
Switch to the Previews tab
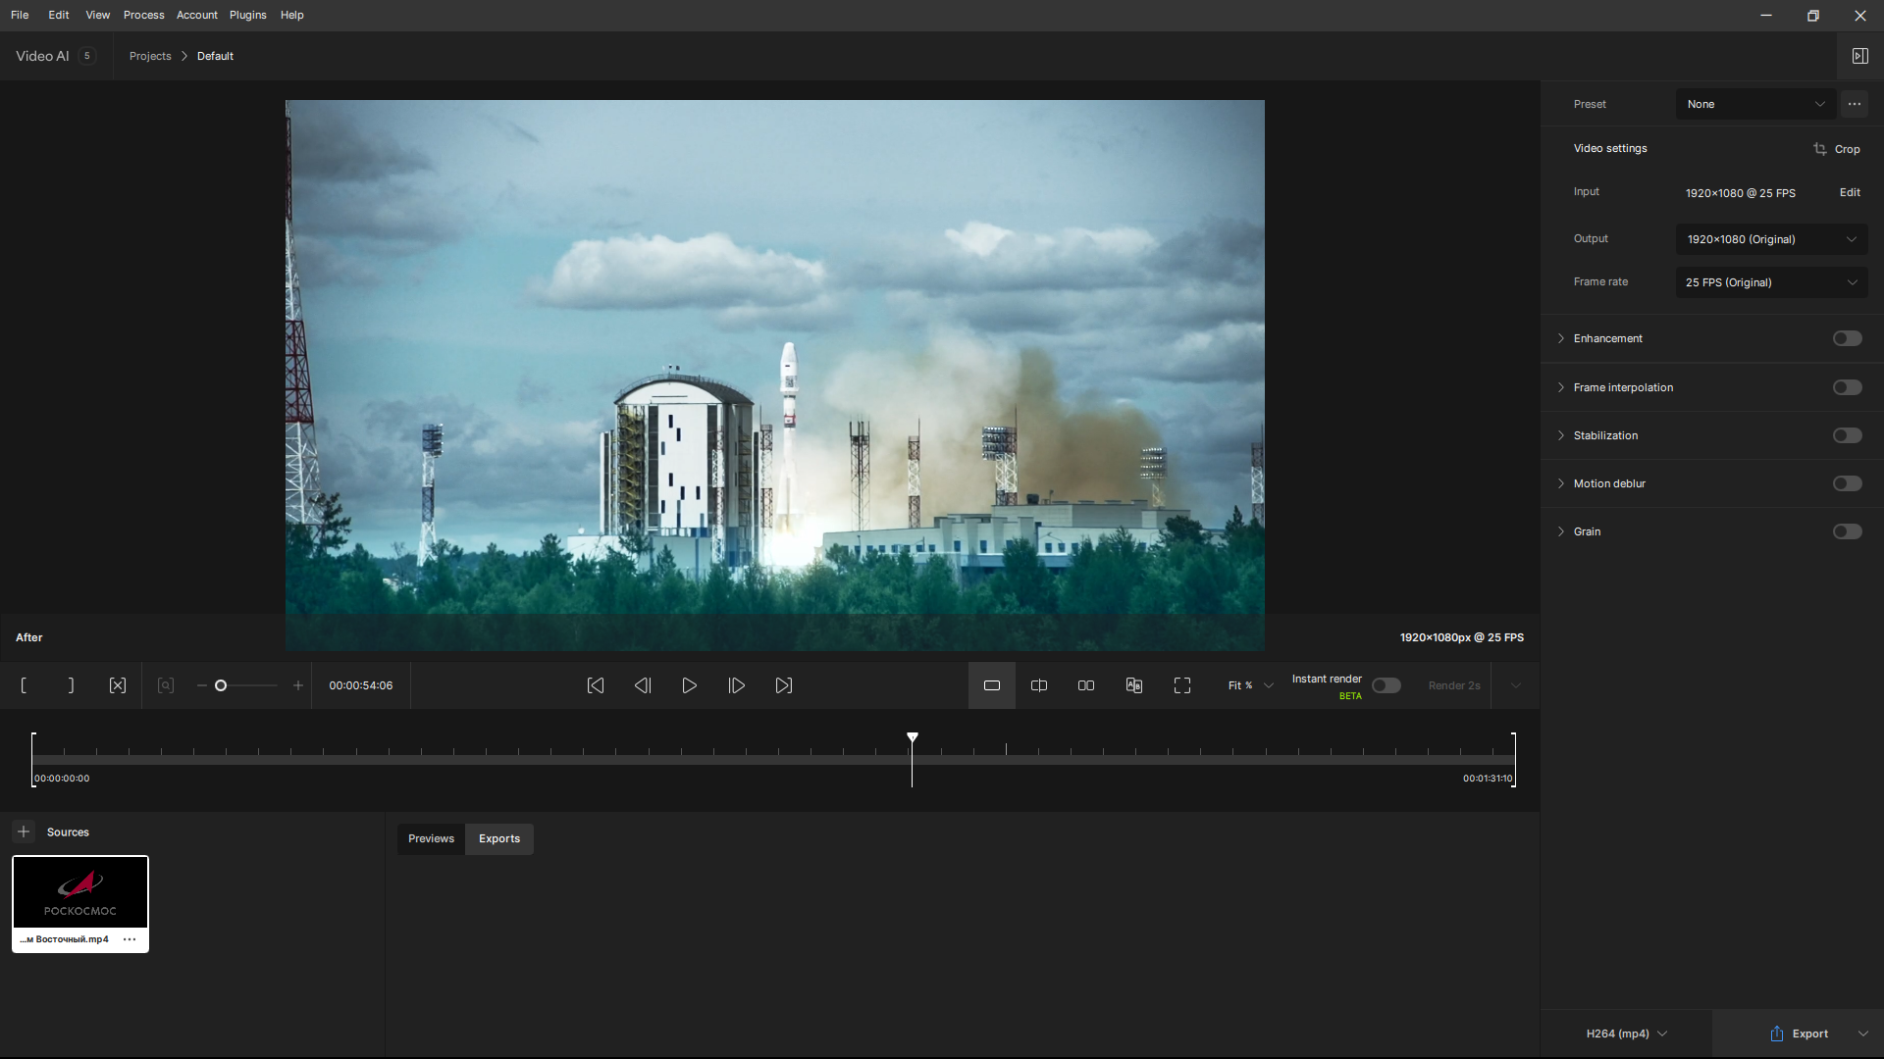coord(431,838)
